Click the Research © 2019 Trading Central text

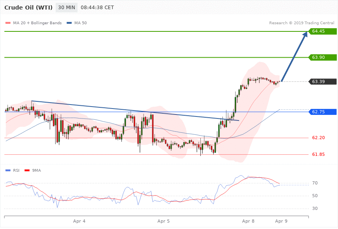[x=301, y=23]
